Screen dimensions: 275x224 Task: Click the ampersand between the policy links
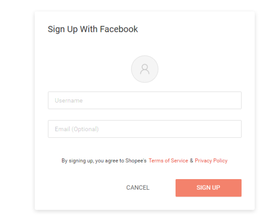click(x=192, y=161)
